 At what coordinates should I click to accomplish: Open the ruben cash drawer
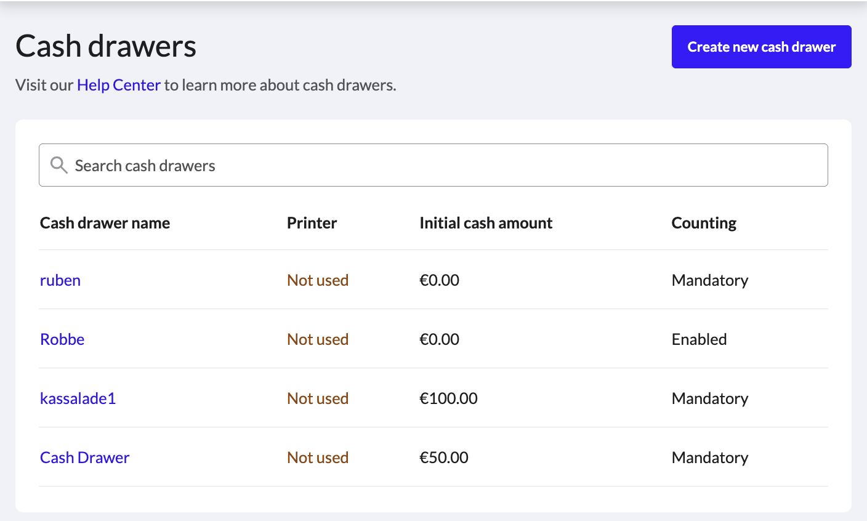[60, 280]
